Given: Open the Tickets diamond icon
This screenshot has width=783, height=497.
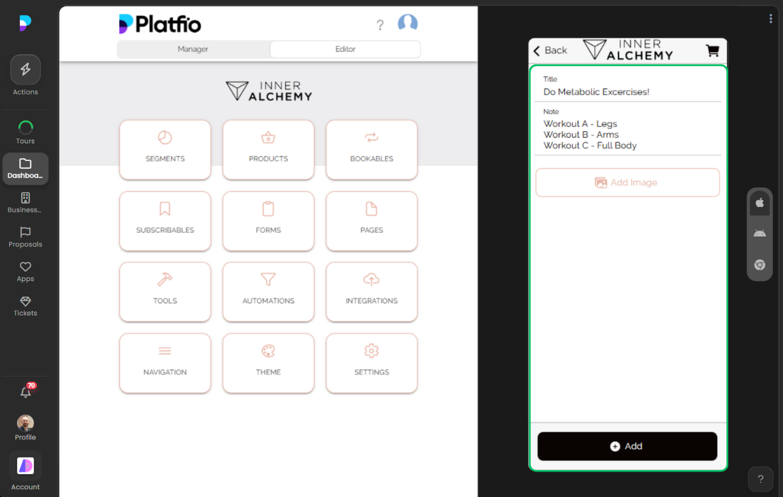Looking at the screenshot, I should coord(26,302).
